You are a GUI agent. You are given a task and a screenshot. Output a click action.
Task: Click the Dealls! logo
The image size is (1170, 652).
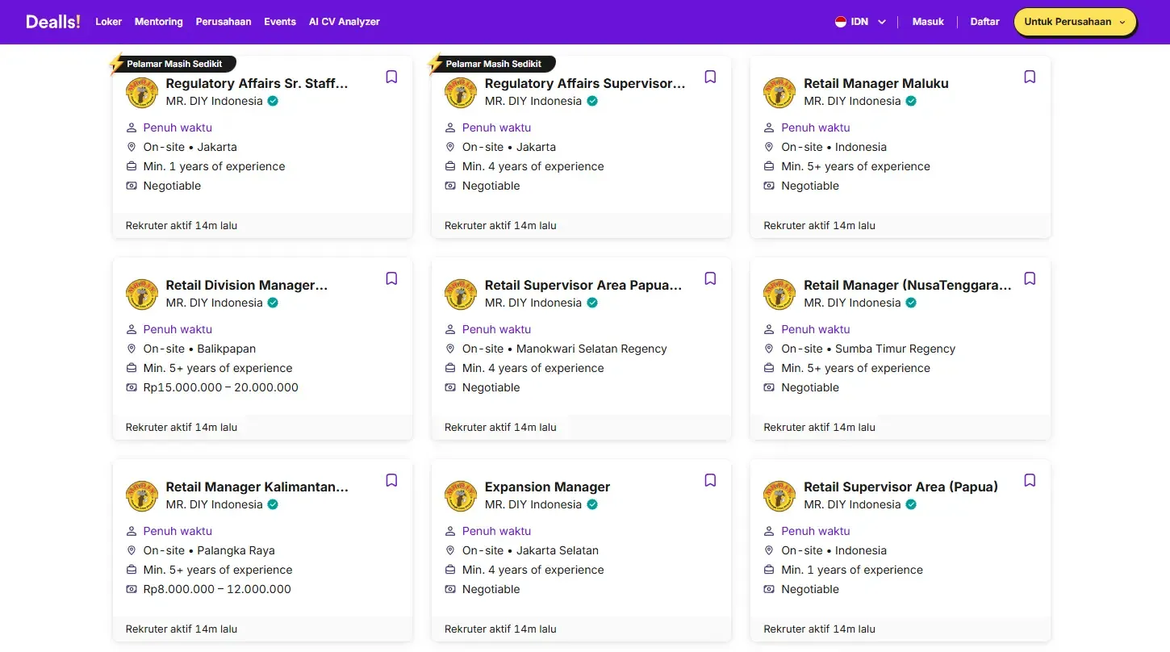[53, 22]
